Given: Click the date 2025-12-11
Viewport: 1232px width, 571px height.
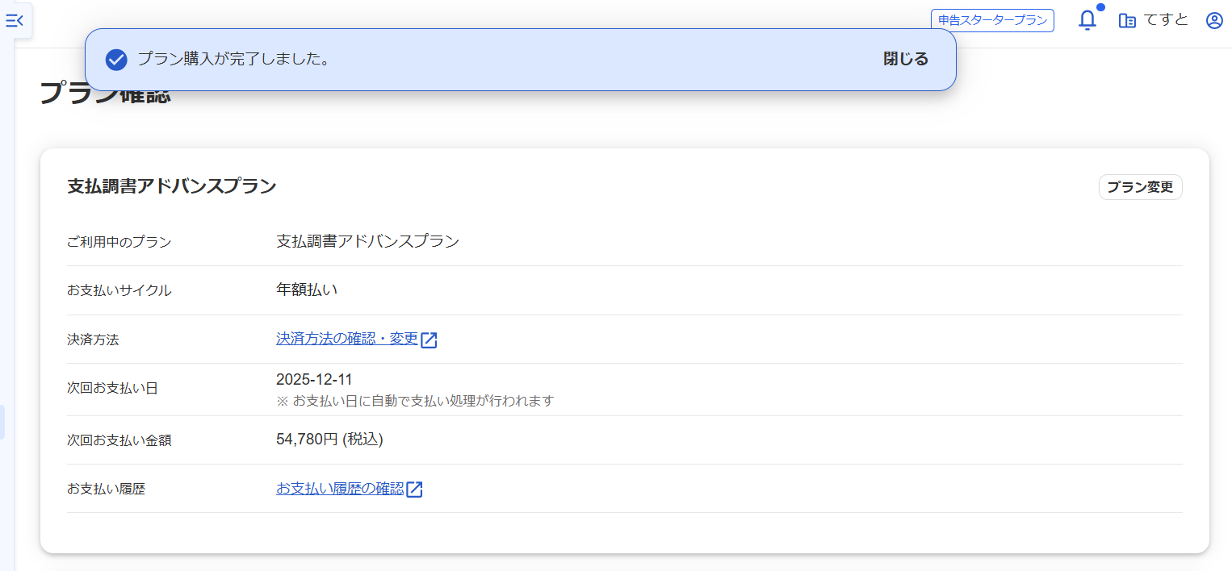Looking at the screenshot, I should click(314, 380).
